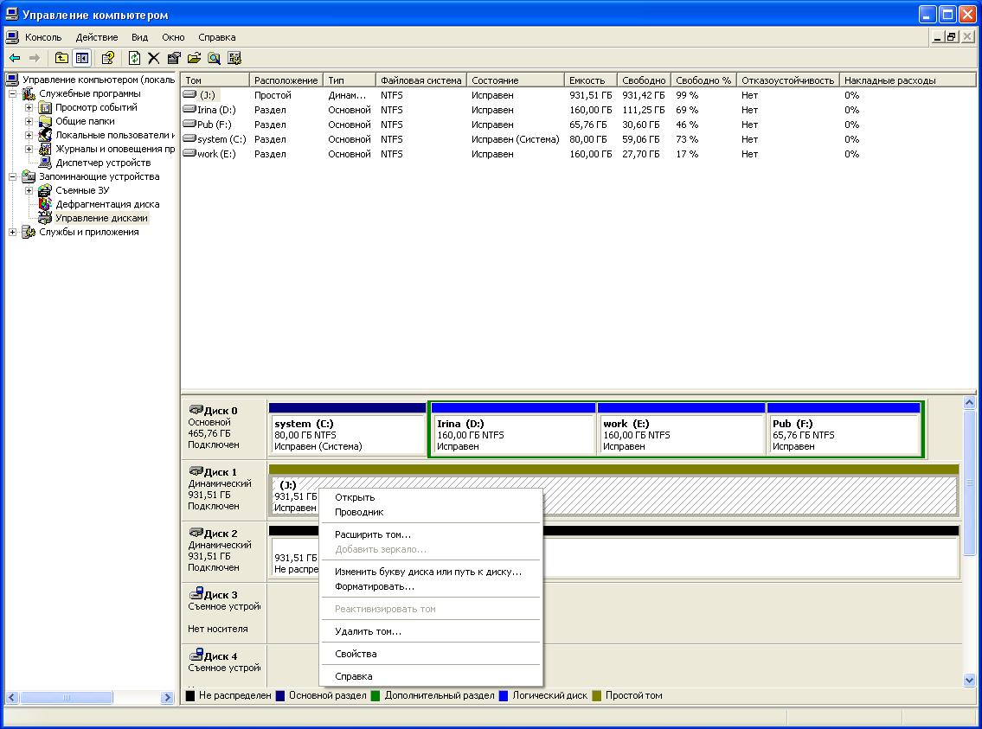This screenshot has width=982, height=729.
Task: Open the Окно menu
Action: tap(174, 37)
